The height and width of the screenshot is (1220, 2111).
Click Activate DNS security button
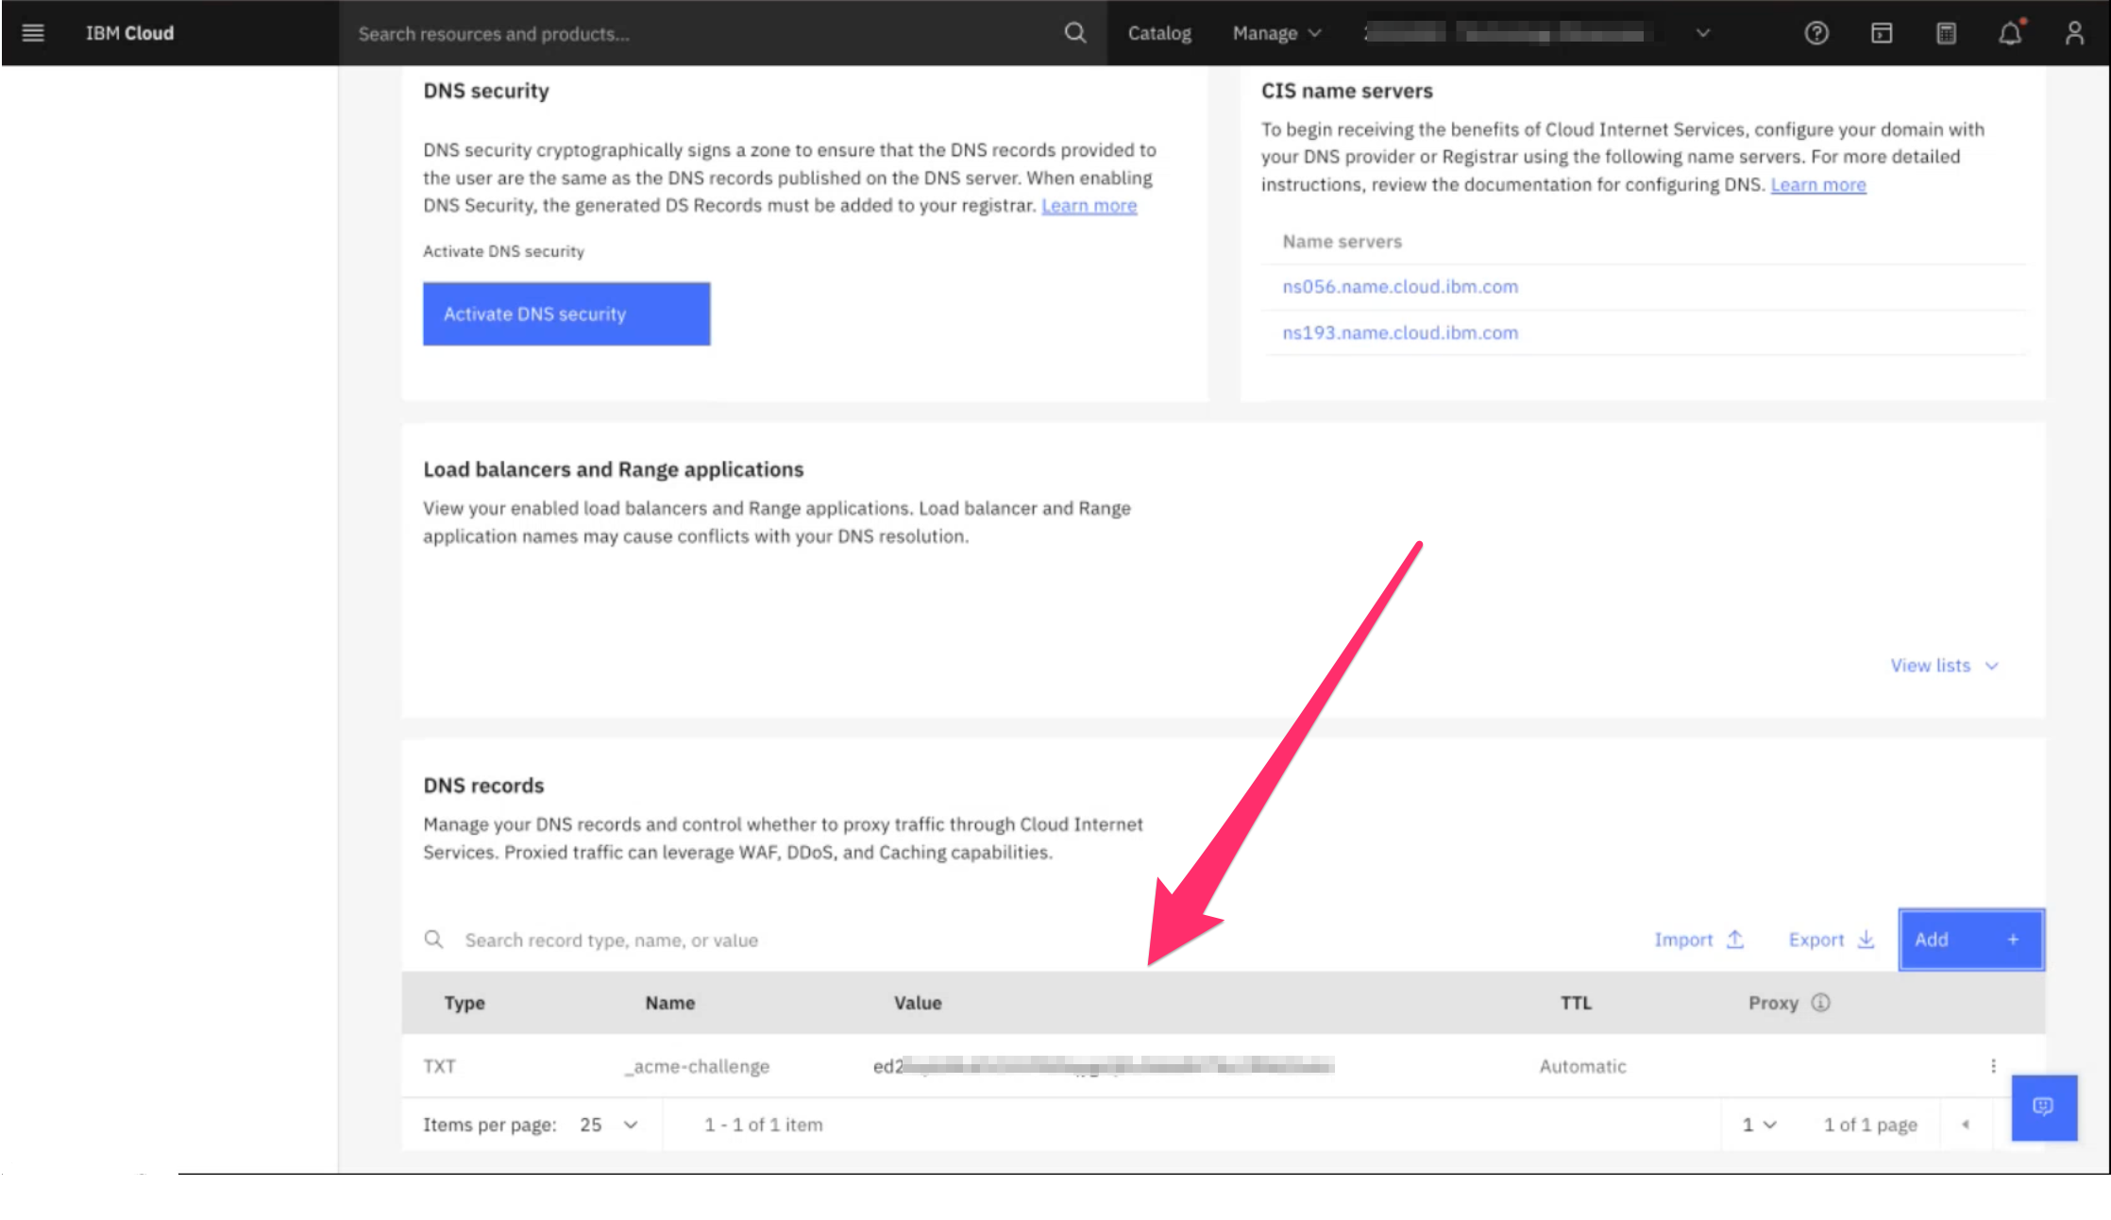(x=566, y=313)
